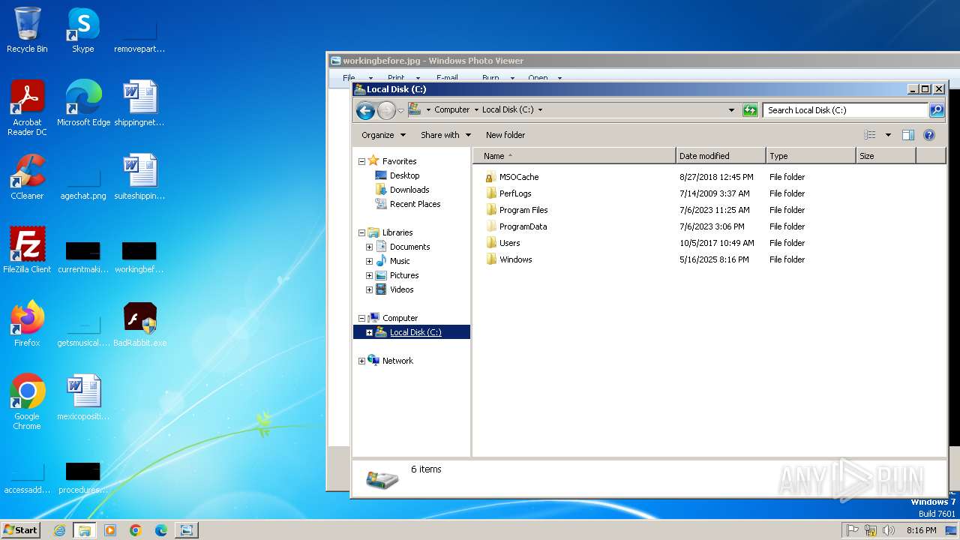Open Microsoft Edge desktop shortcut

pyautogui.click(x=83, y=103)
